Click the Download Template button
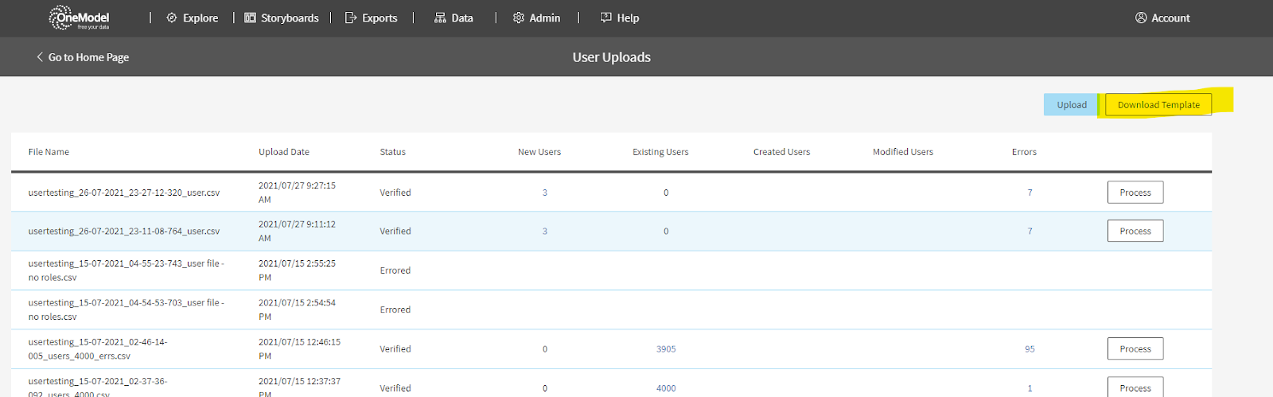 click(x=1158, y=104)
